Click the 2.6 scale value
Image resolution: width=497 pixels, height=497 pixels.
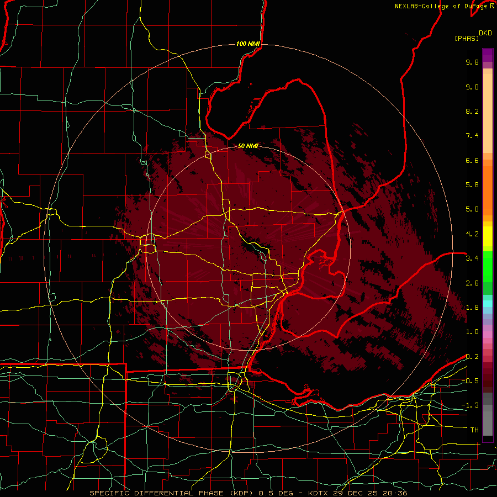tap(472, 283)
